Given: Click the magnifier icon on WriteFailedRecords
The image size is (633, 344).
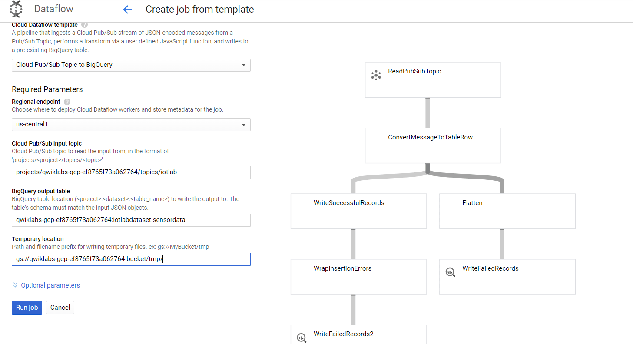Looking at the screenshot, I should pyautogui.click(x=450, y=272).
